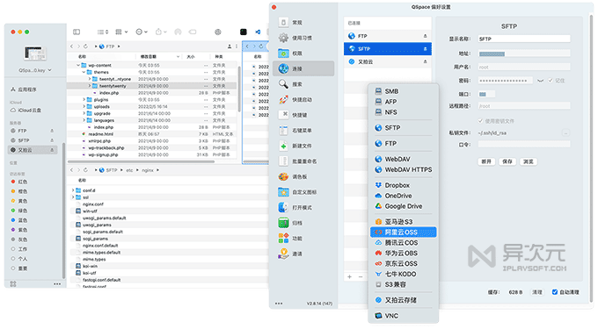Expand the twentytwenty folder
This screenshot has height=336, width=598.
(89, 86)
